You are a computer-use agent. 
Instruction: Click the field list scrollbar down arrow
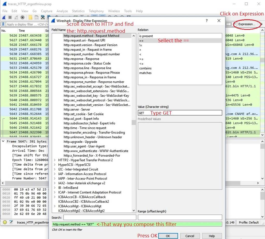tap(134, 211)
